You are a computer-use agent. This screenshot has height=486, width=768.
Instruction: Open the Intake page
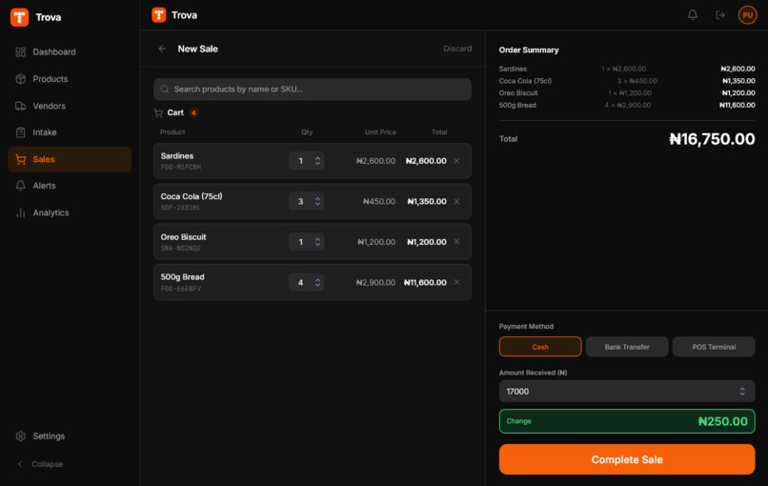tap(70, 132)
